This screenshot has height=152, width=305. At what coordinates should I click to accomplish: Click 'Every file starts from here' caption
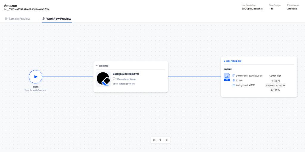pyautogui.click(x=35, y=90)
